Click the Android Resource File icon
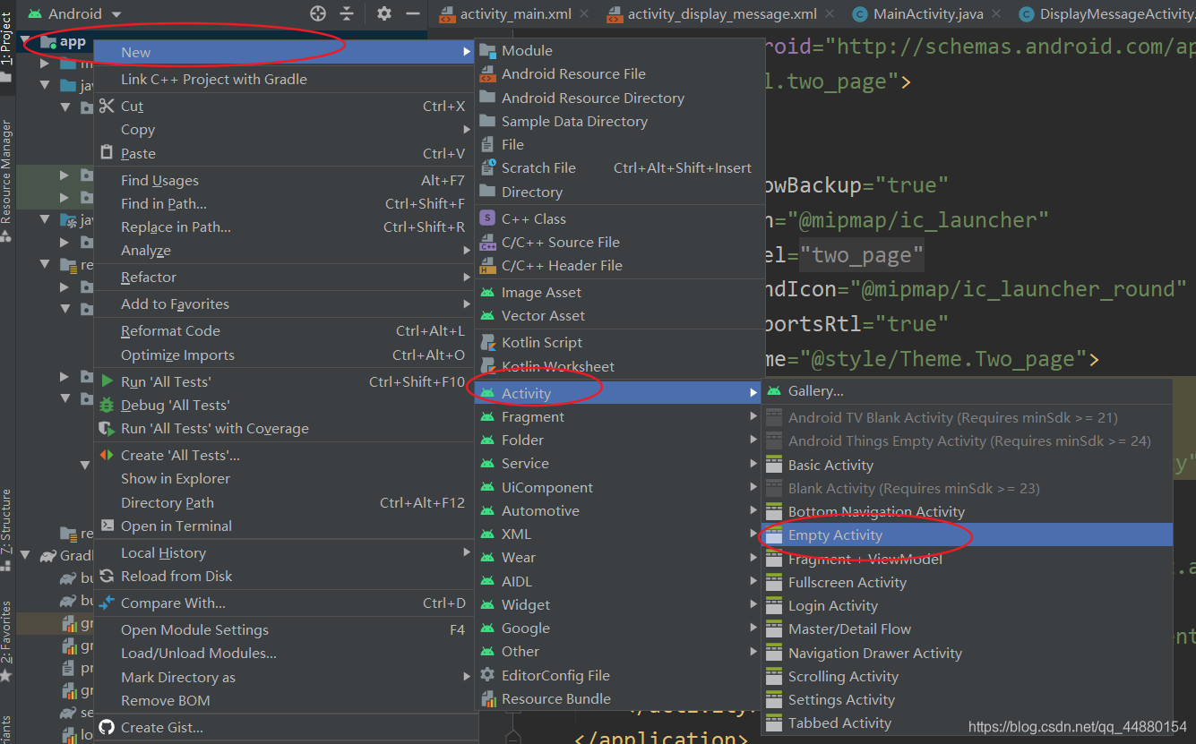The image size is (1196, 744). point(487,74)
